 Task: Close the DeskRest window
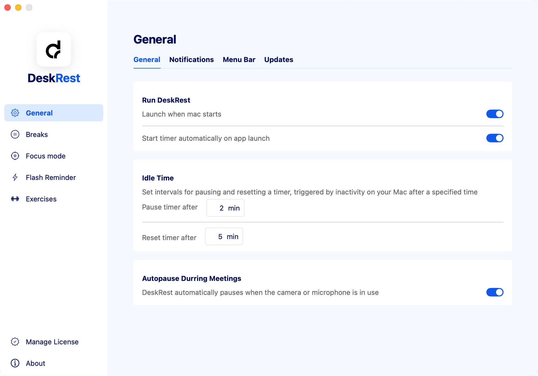[x=8, y=8]
